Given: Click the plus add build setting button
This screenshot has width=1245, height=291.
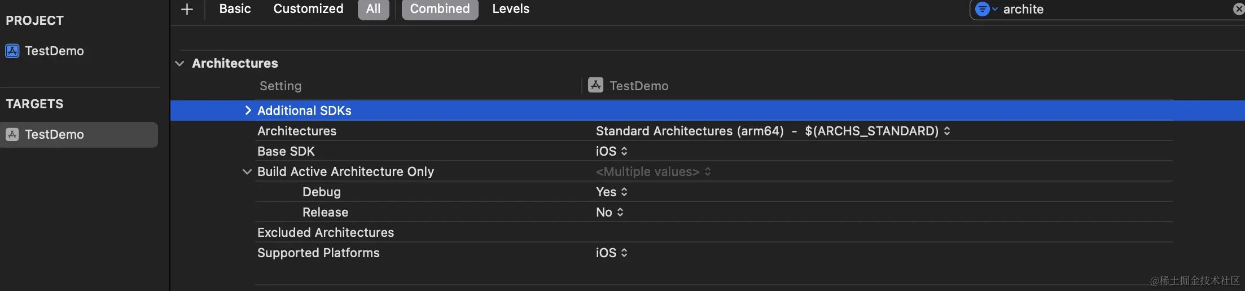Looking at the screenshot, I should point(187,9).
